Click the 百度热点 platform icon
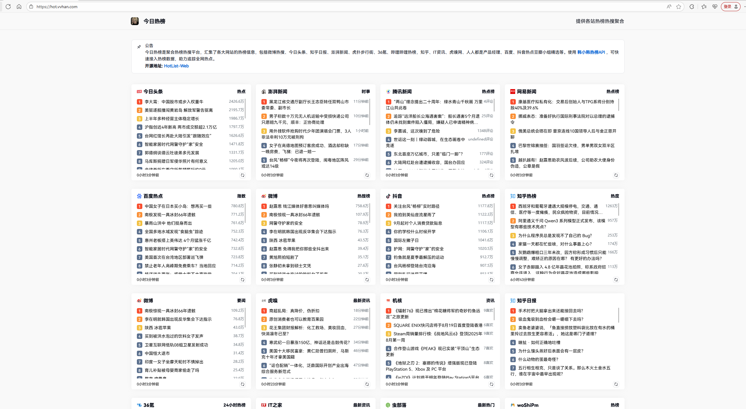The height and width of the screenshot is (409, 746). tap(139, 196)
